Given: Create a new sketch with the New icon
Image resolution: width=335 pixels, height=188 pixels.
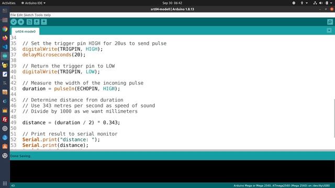Looking at the screenshot, I should [29, 22].
